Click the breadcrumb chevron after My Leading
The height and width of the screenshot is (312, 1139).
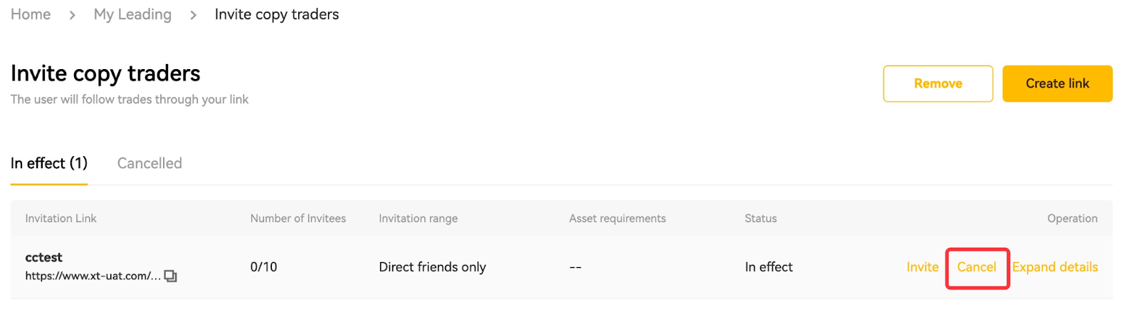(193, 15)
